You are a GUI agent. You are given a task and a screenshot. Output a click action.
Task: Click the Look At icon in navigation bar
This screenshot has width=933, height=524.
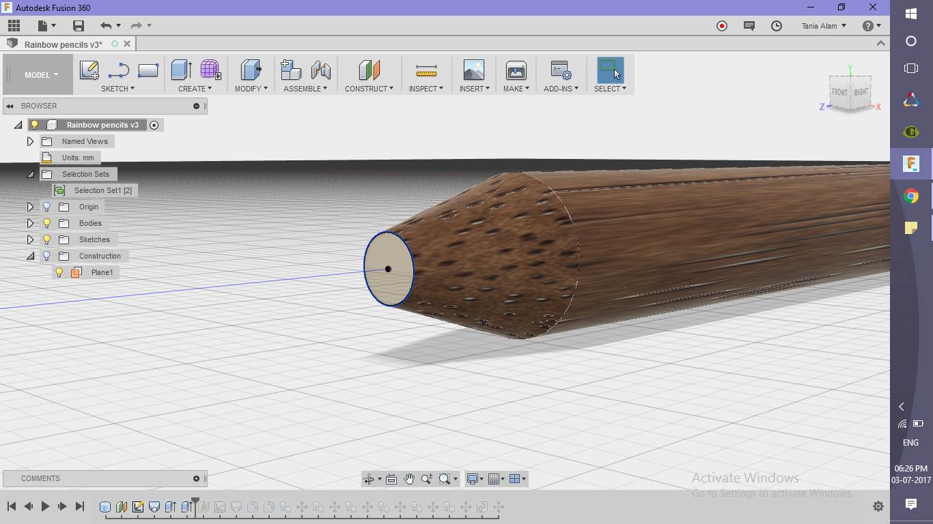[x=391, y=479]
